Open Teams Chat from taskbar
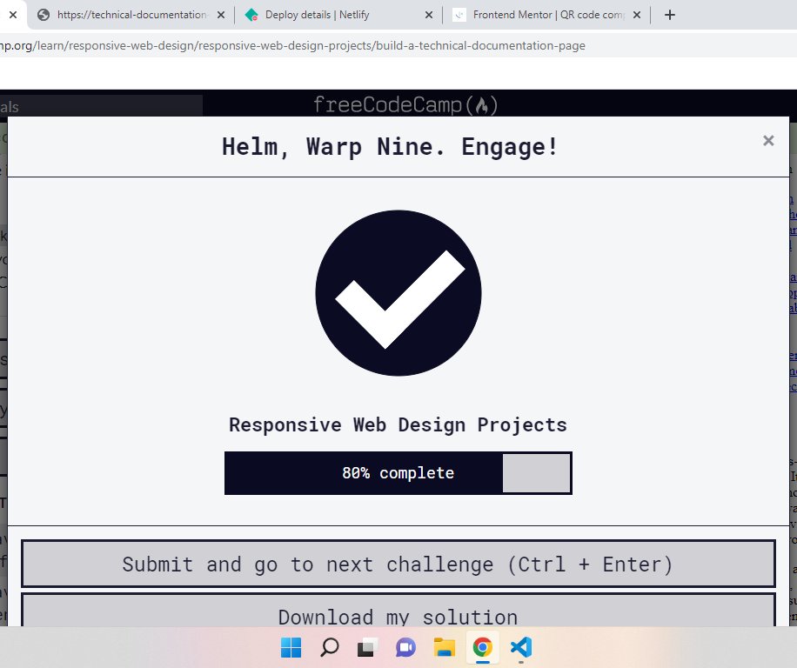This screenshot has width=797, height=668. point(405,648)
